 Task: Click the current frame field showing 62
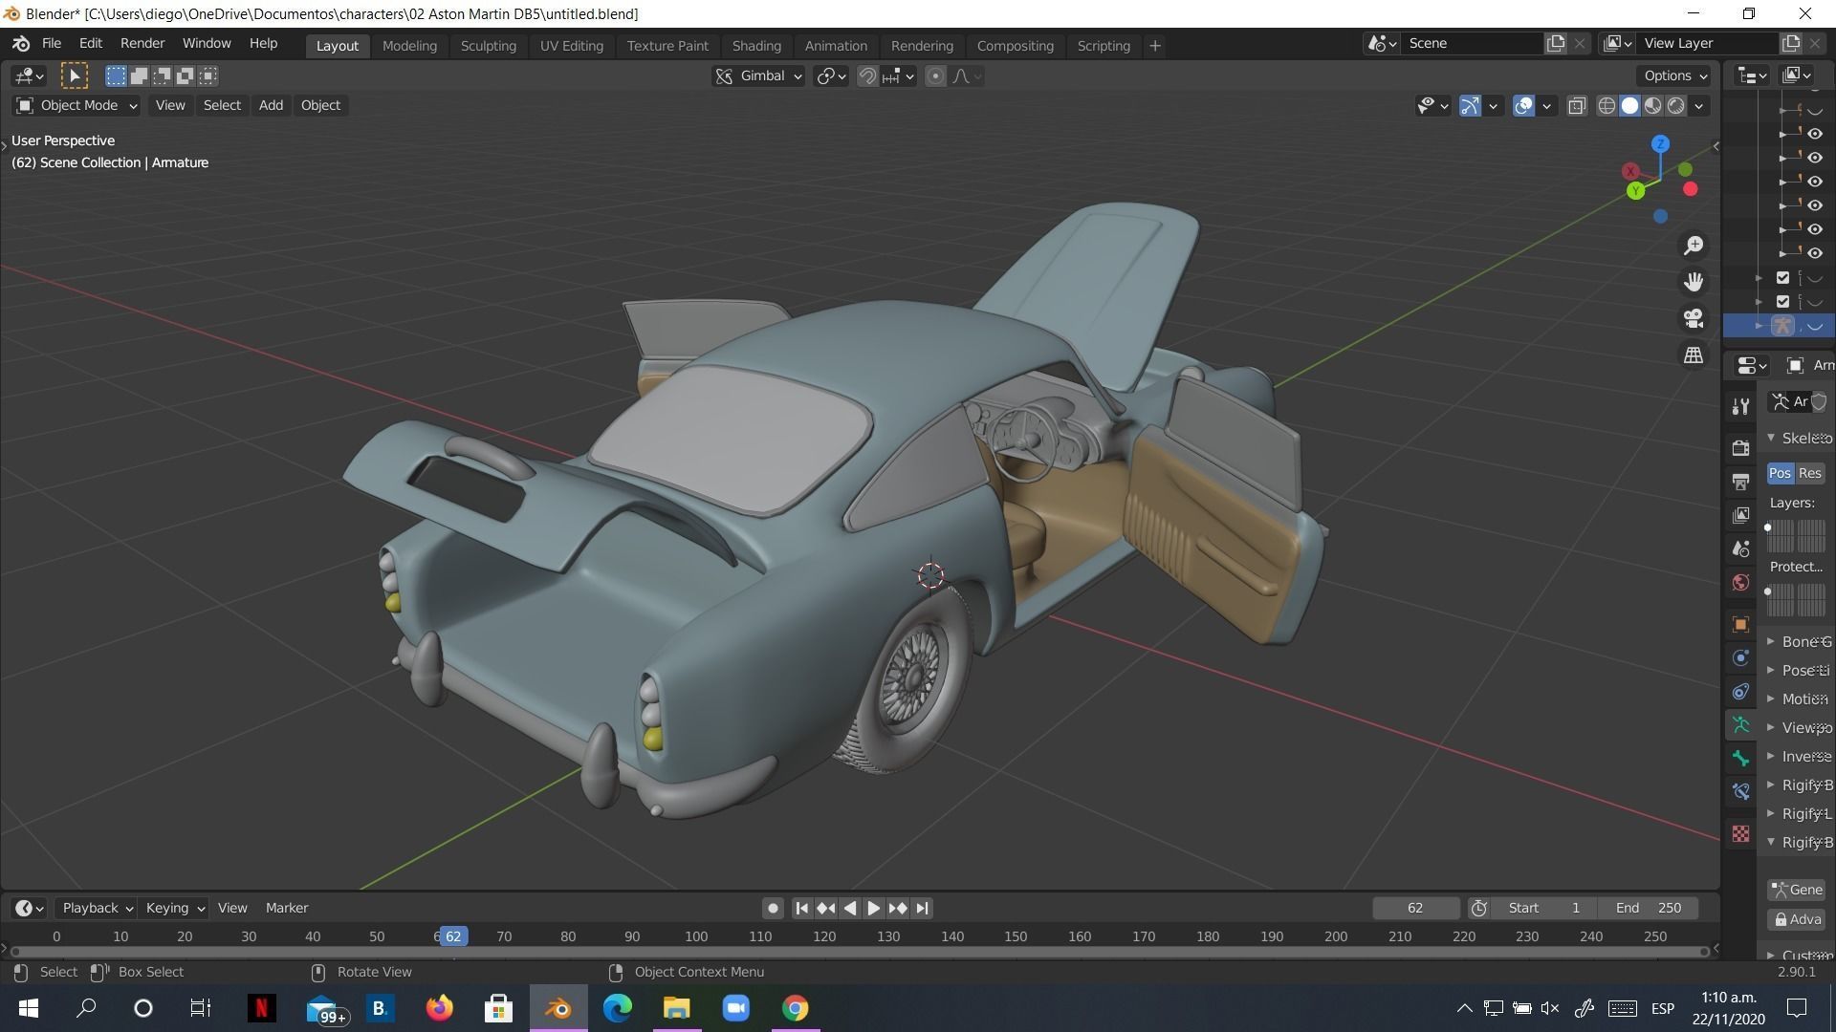click(x=1415, y=908)
